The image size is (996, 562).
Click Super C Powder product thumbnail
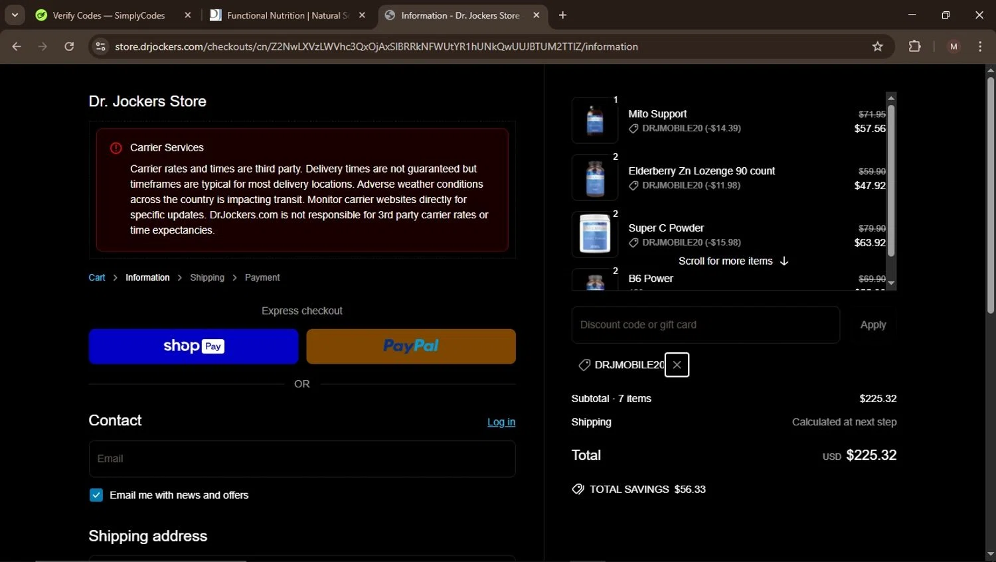coord(595,234)
